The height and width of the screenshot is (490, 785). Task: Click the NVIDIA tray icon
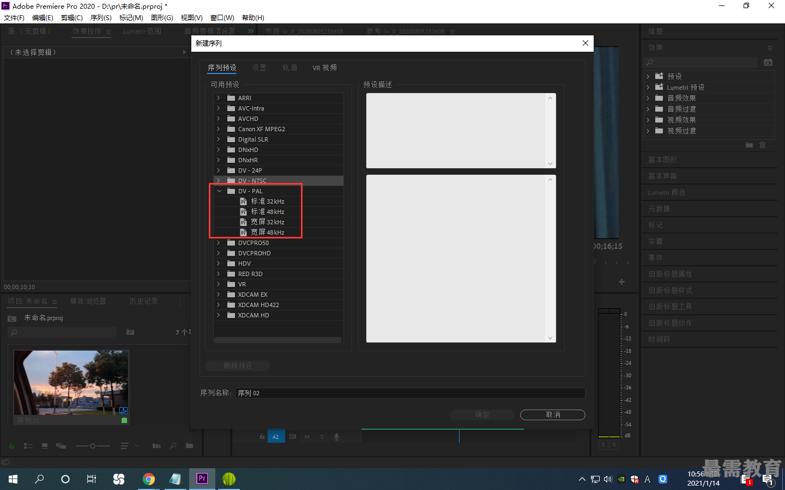621,479
